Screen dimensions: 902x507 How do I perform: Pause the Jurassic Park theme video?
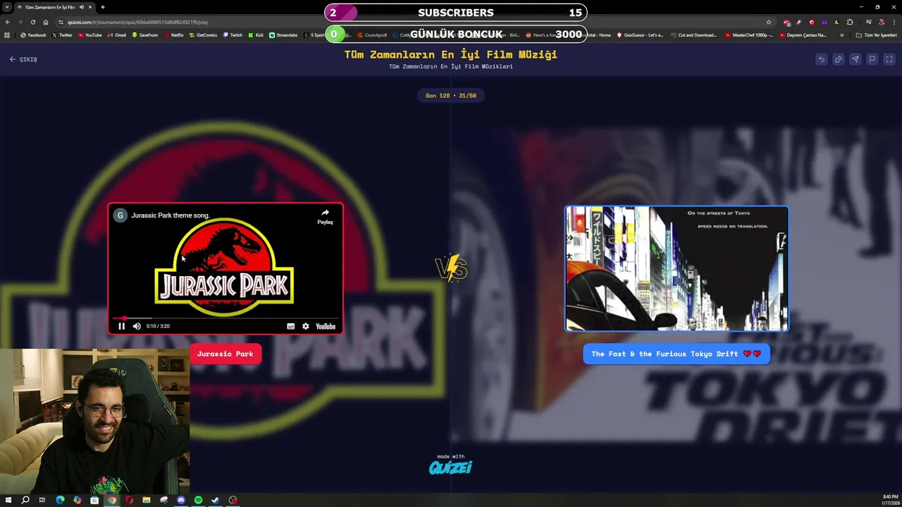(121, 326)
